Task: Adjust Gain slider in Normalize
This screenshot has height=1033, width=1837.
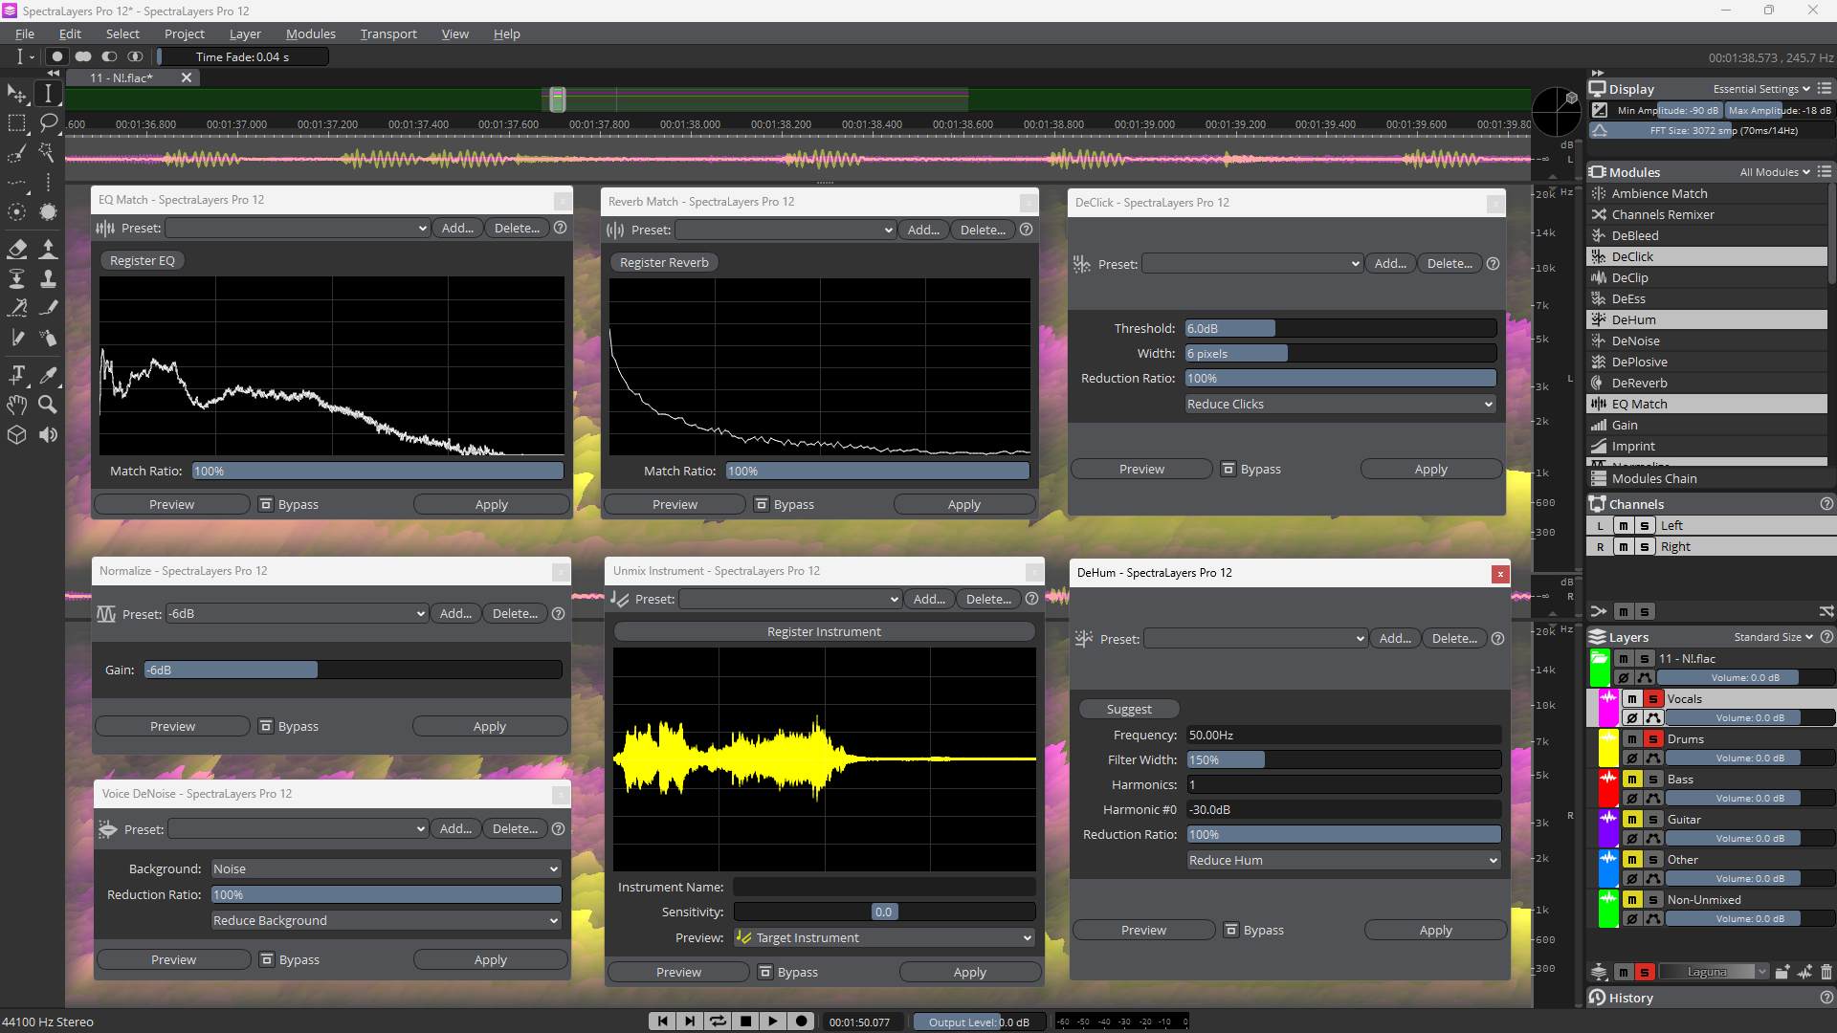Action: (353, 670)
